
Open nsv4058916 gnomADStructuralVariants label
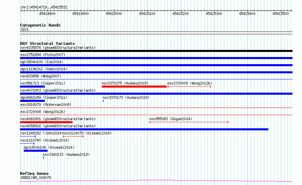click(58, 126)
